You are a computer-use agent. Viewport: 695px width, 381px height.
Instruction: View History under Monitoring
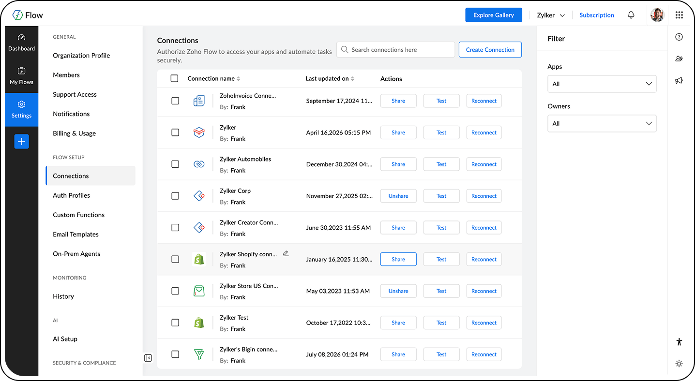coord(63,296)
